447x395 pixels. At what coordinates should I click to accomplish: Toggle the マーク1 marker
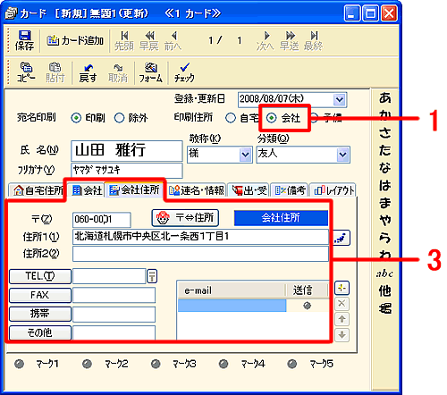pyautogui.click(x=20, y=364)
